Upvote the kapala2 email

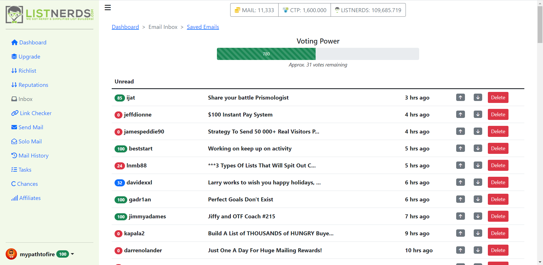tap(460, 233)
